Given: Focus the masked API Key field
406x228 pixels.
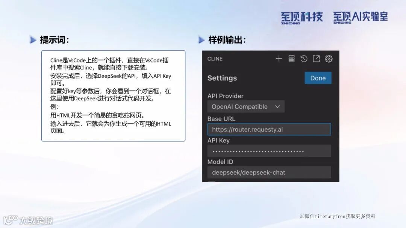Looking at the screenshot, I should click(x=269, y=151).
